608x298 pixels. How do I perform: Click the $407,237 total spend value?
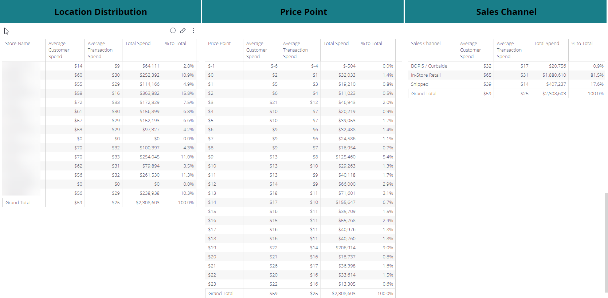pos(556,84)
